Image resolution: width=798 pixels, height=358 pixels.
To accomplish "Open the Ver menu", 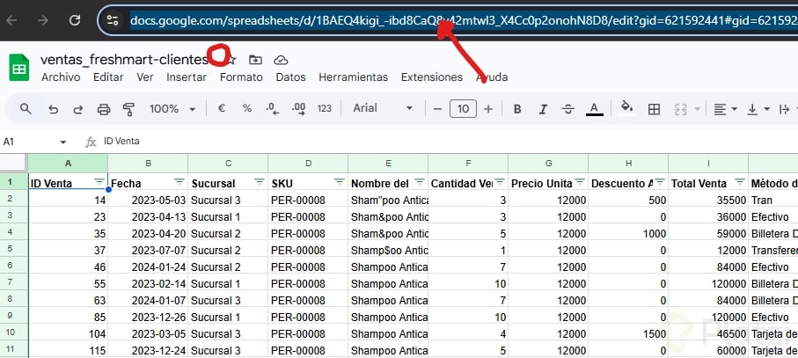I will click(x=145, y=77).
